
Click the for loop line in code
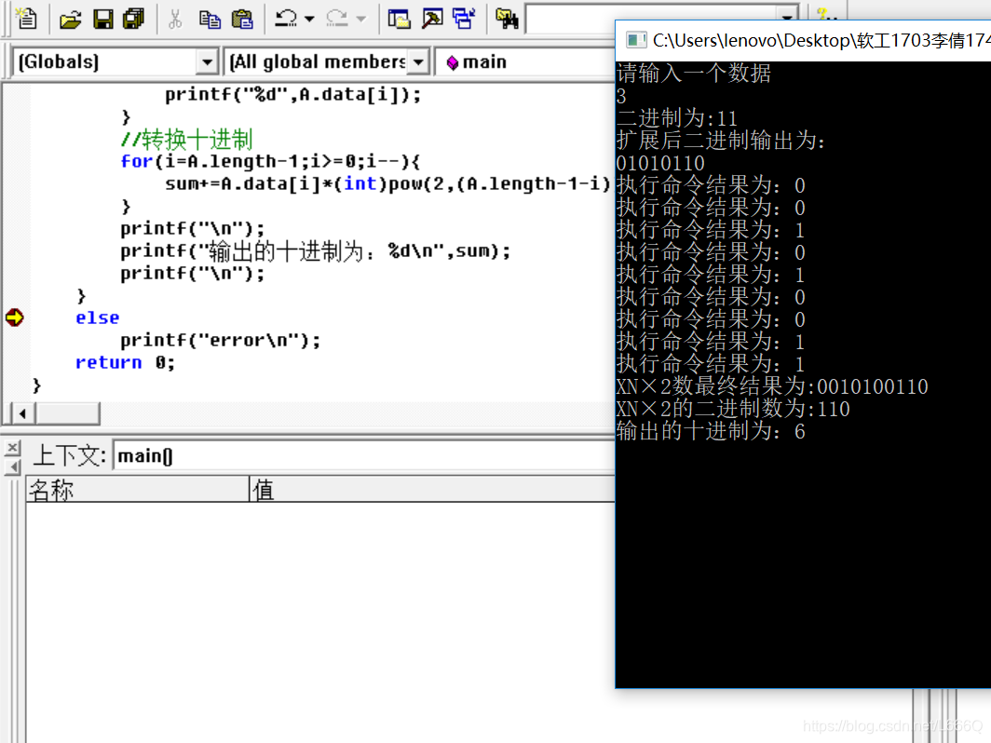pyautogui.click(x=270, y=162)
